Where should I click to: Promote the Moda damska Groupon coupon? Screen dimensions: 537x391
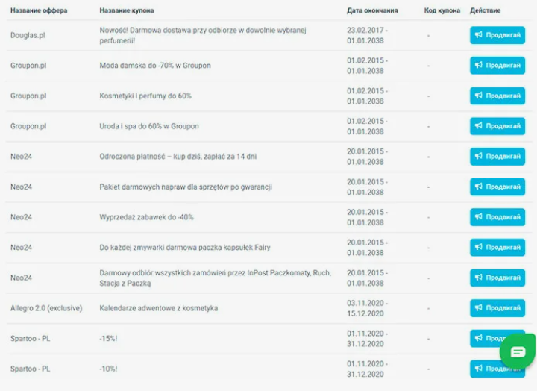tap(497, 66)
